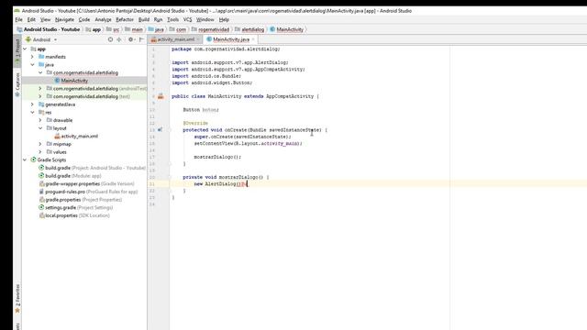Click the Gradle Scripts icon

click(x=33, y=159)
